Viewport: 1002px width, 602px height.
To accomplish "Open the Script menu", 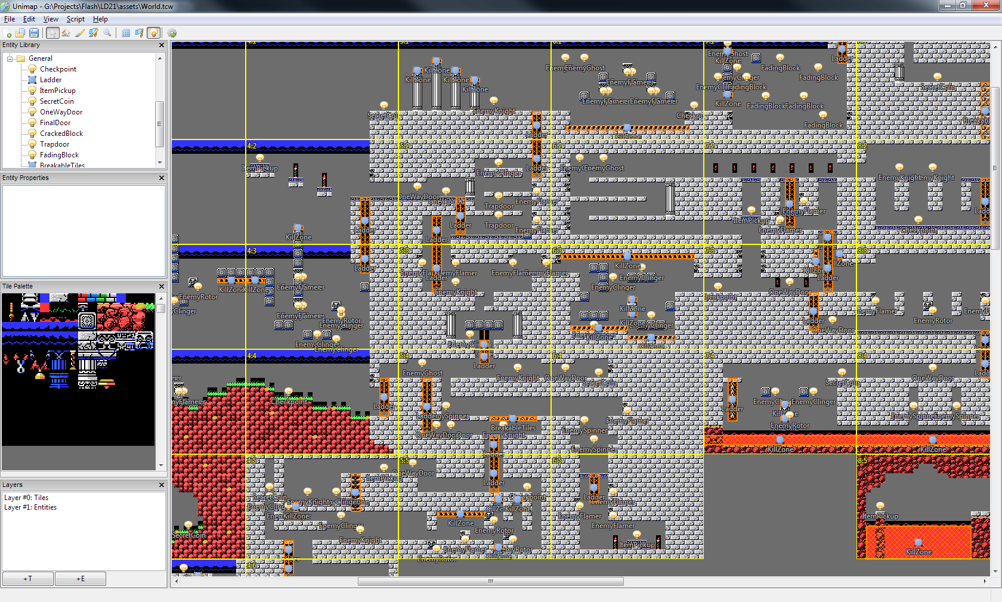I will click(x=75, y=19).
